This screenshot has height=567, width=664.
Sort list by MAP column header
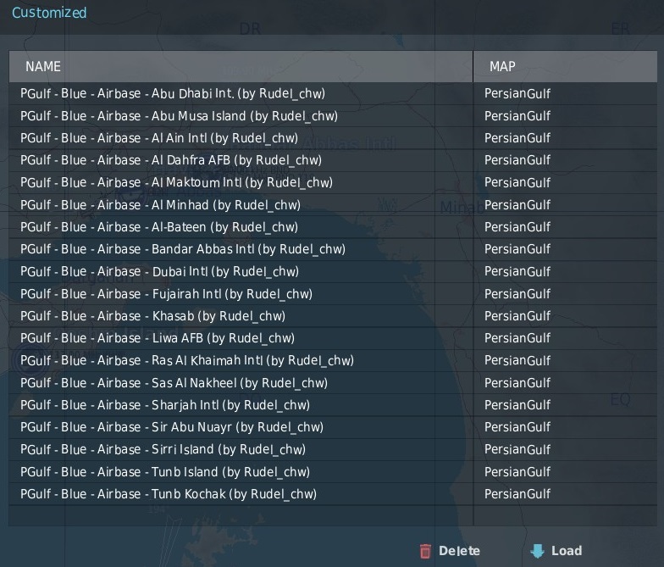click(x=565, y=66)
